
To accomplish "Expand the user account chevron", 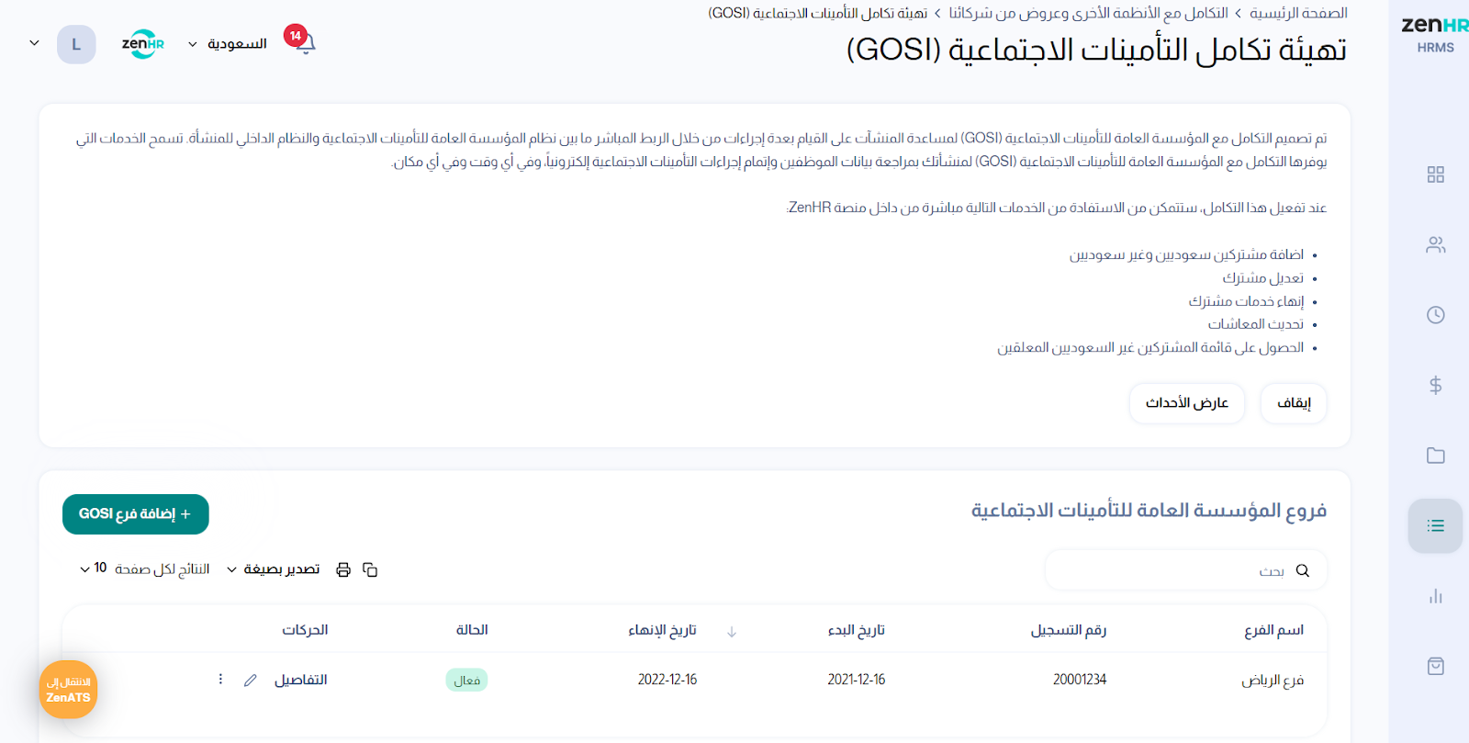I will click(x=34, y=43).
